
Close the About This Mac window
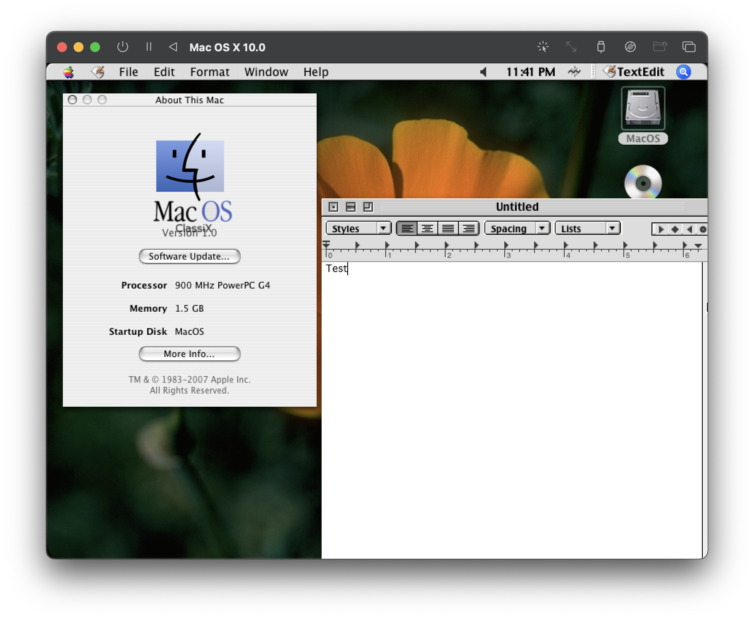pyautogui.click(x=72, y=100)
